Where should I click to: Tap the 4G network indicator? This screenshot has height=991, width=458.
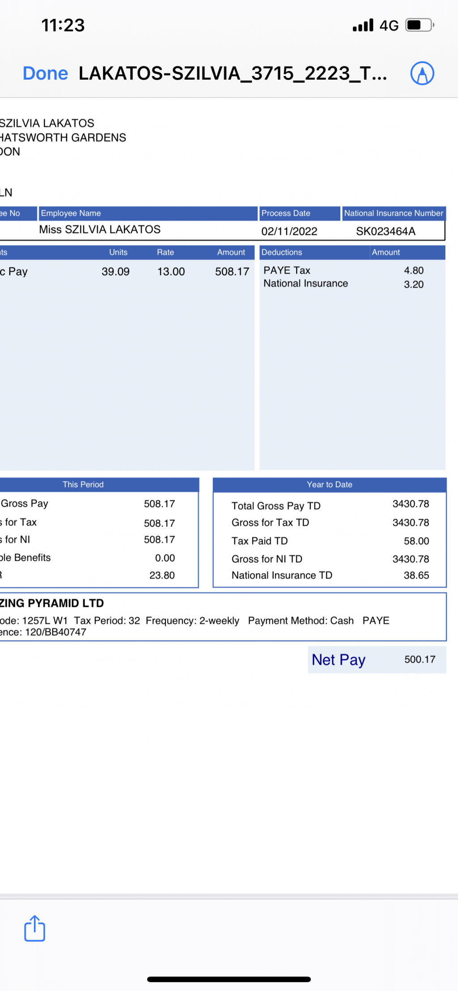click(x=389, y=25)
